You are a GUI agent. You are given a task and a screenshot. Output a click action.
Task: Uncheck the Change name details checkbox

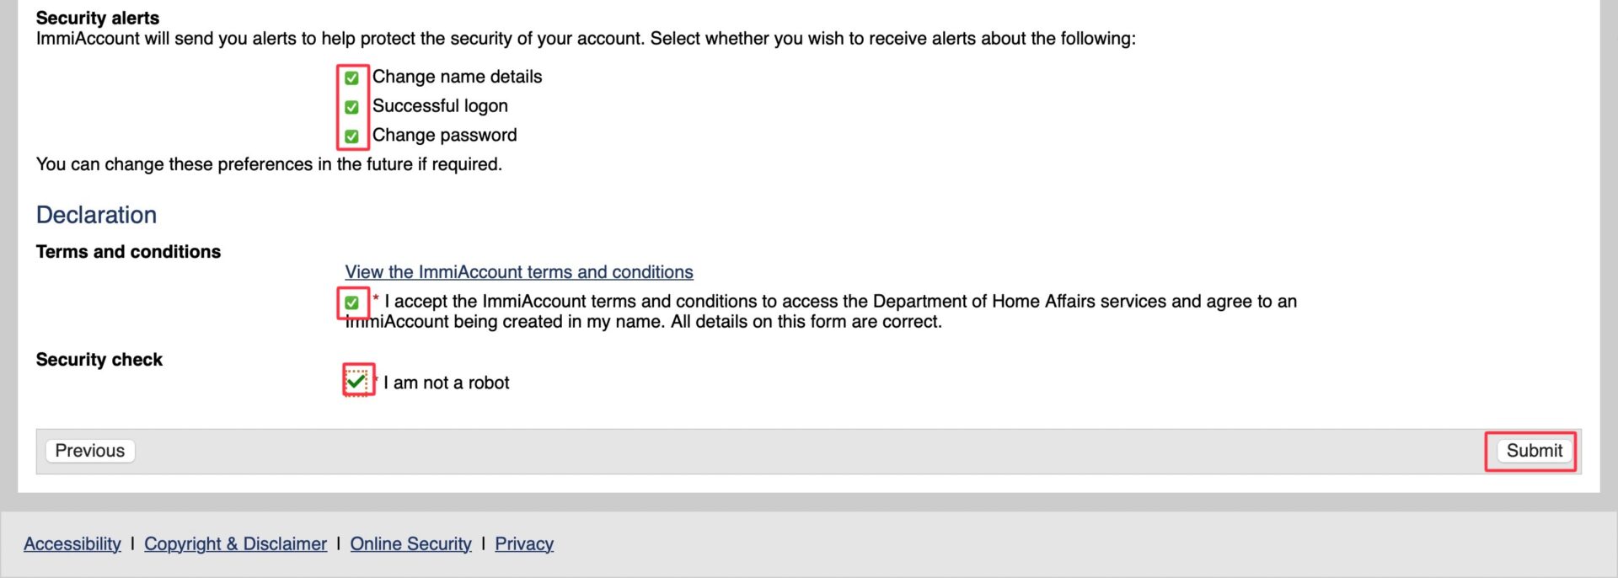pyautogui.click(x=351, y=78)
